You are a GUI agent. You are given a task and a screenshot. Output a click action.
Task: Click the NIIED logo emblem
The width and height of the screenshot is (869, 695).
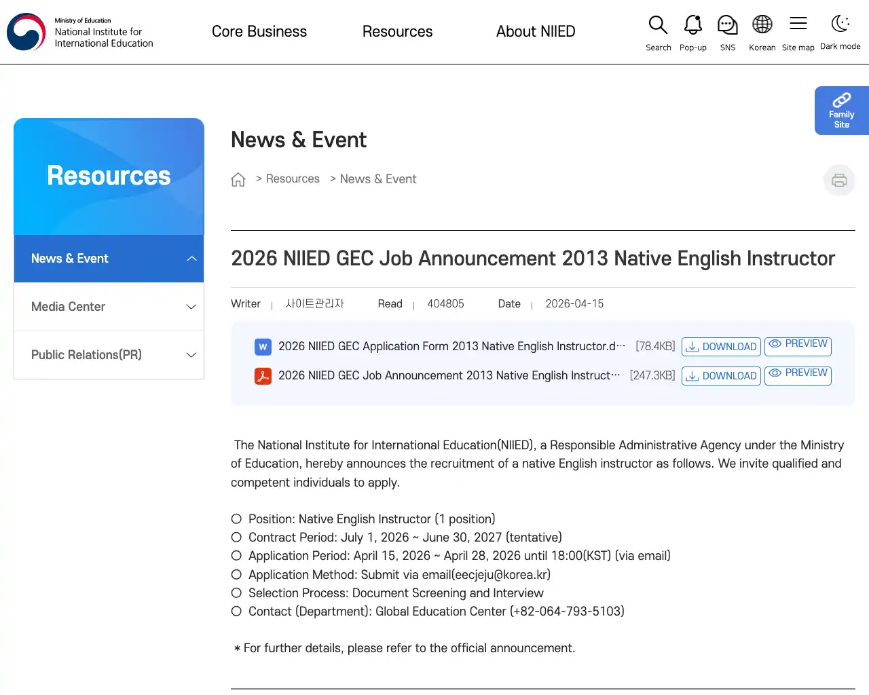click(26, 32)
